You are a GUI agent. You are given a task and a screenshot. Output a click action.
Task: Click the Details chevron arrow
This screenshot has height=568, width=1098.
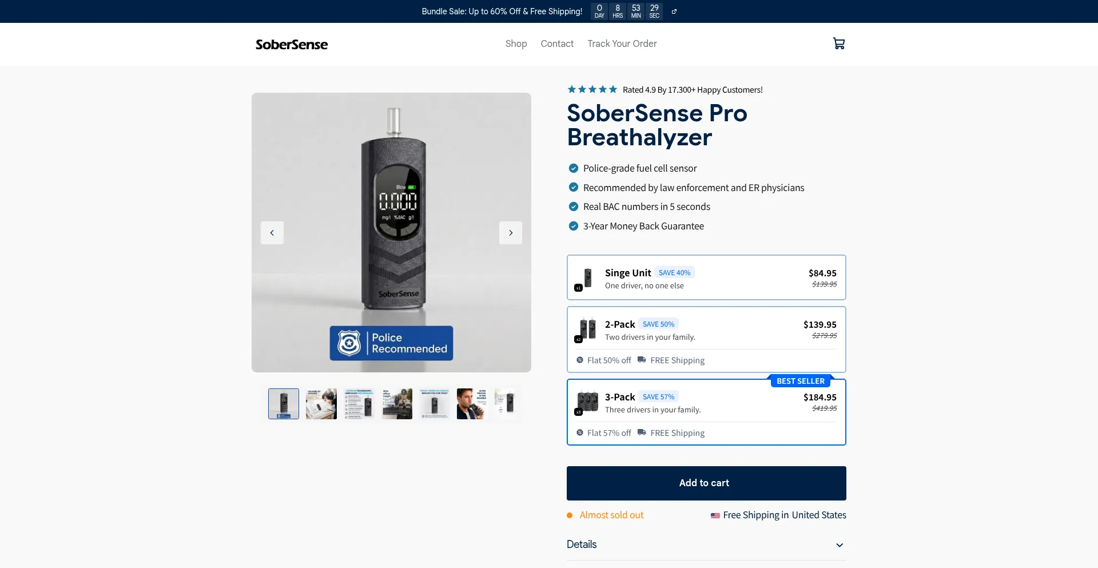click(840, 545)
